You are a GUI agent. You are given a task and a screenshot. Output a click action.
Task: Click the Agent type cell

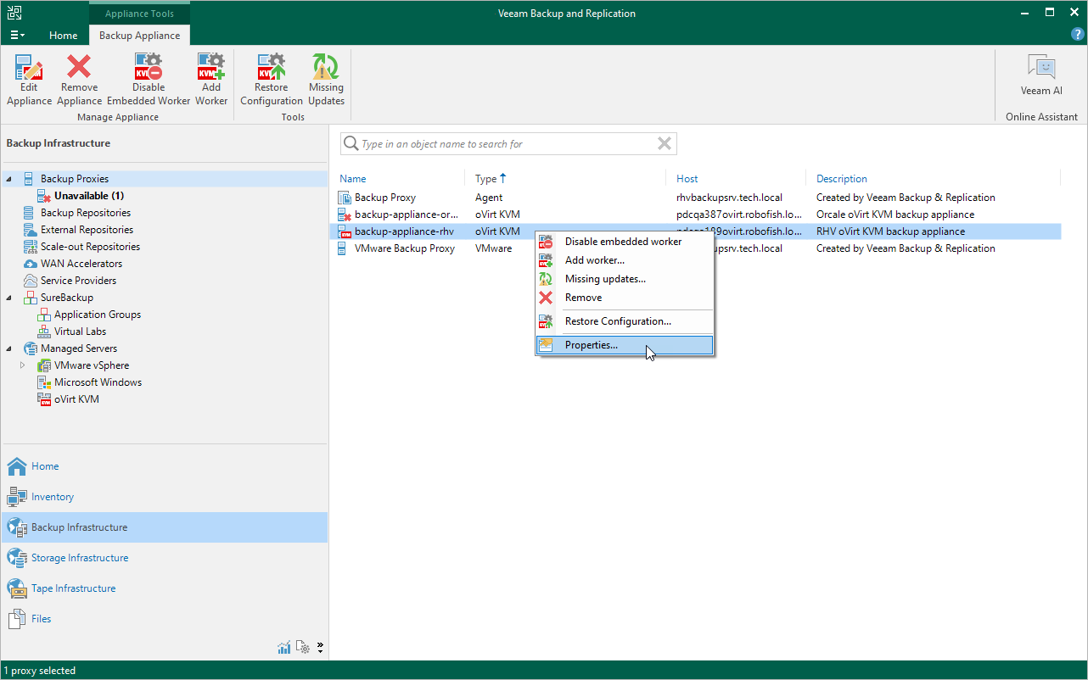489,198
